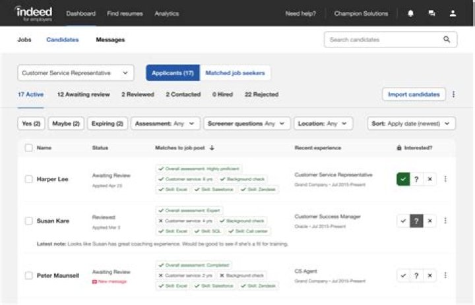This screenshot has width=475, height=305.
Task: Click the Latest note text for Susan Kare
Action: (162, 244)
